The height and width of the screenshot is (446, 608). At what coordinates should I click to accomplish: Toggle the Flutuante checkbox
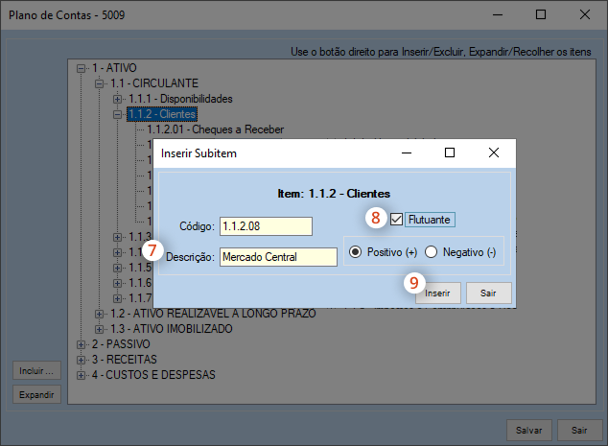coord(397,219)
